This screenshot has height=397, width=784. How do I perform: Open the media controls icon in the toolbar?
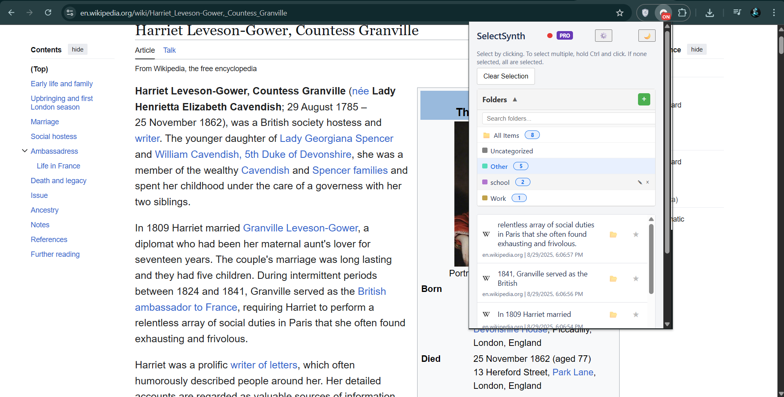[x=737, y=13]
